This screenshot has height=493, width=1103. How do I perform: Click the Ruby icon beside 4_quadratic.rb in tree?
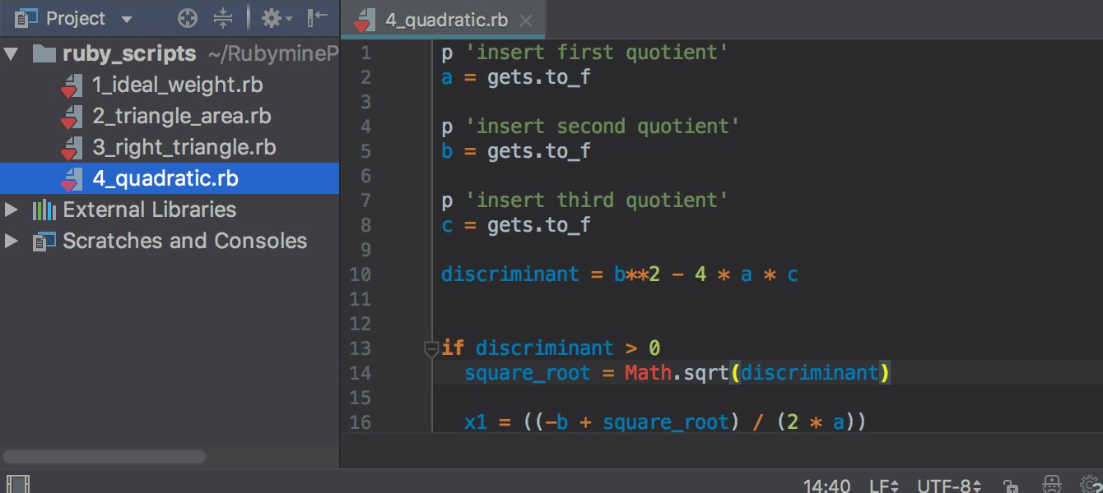coord(72,179)
